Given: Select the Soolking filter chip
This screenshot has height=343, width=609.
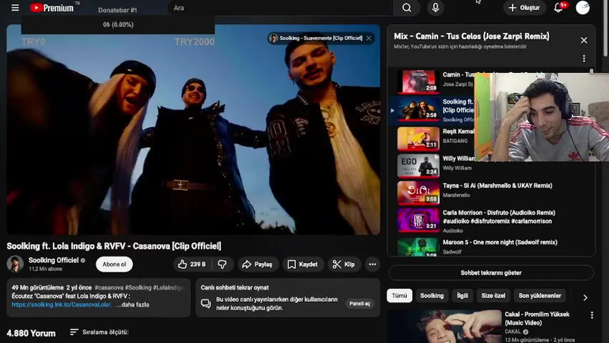Looking at the screenshot, I should [432, 296].
